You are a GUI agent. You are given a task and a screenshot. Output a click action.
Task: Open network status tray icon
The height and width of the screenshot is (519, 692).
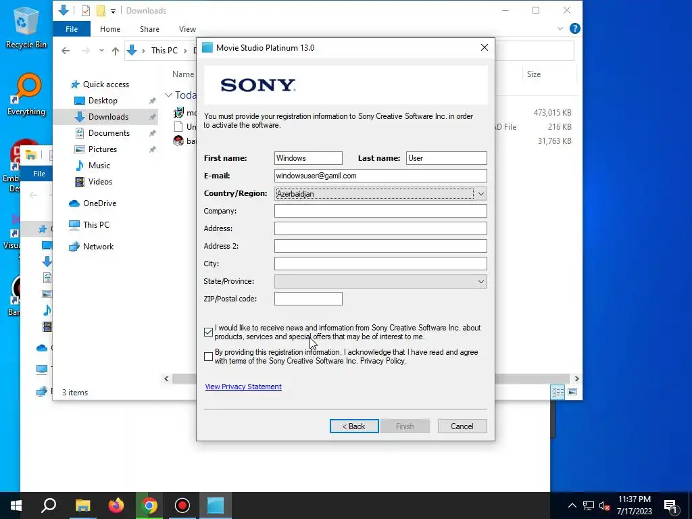click(x=589, y=505)
